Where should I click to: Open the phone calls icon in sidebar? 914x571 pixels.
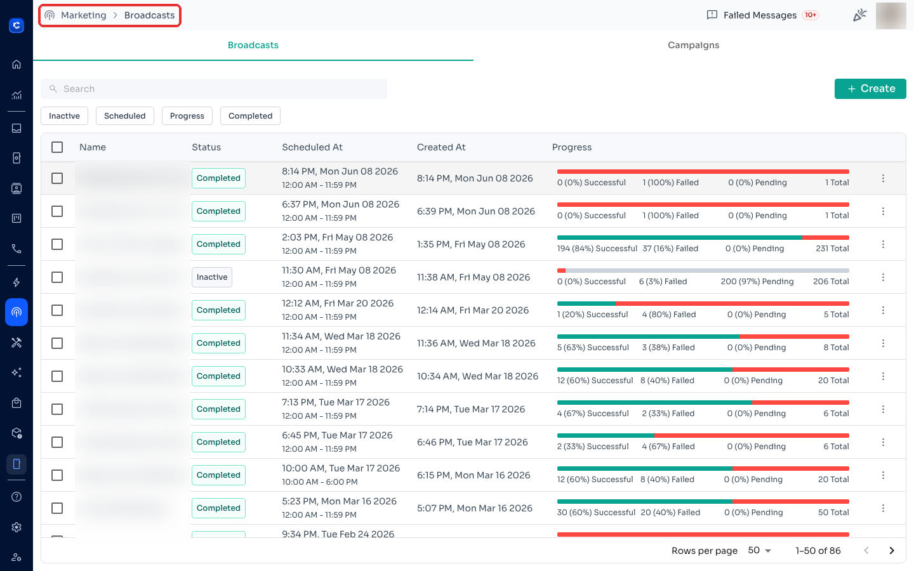[17, 249]
